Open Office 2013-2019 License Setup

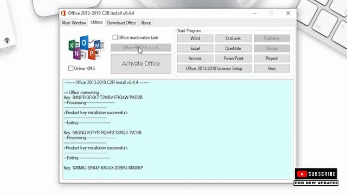(x=214, y=69)
